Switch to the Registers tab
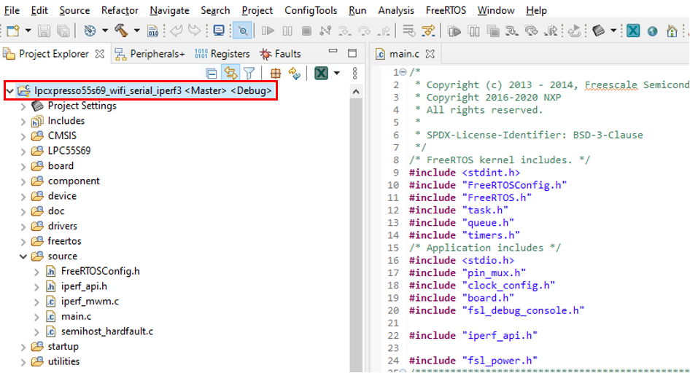 point(222,54)
